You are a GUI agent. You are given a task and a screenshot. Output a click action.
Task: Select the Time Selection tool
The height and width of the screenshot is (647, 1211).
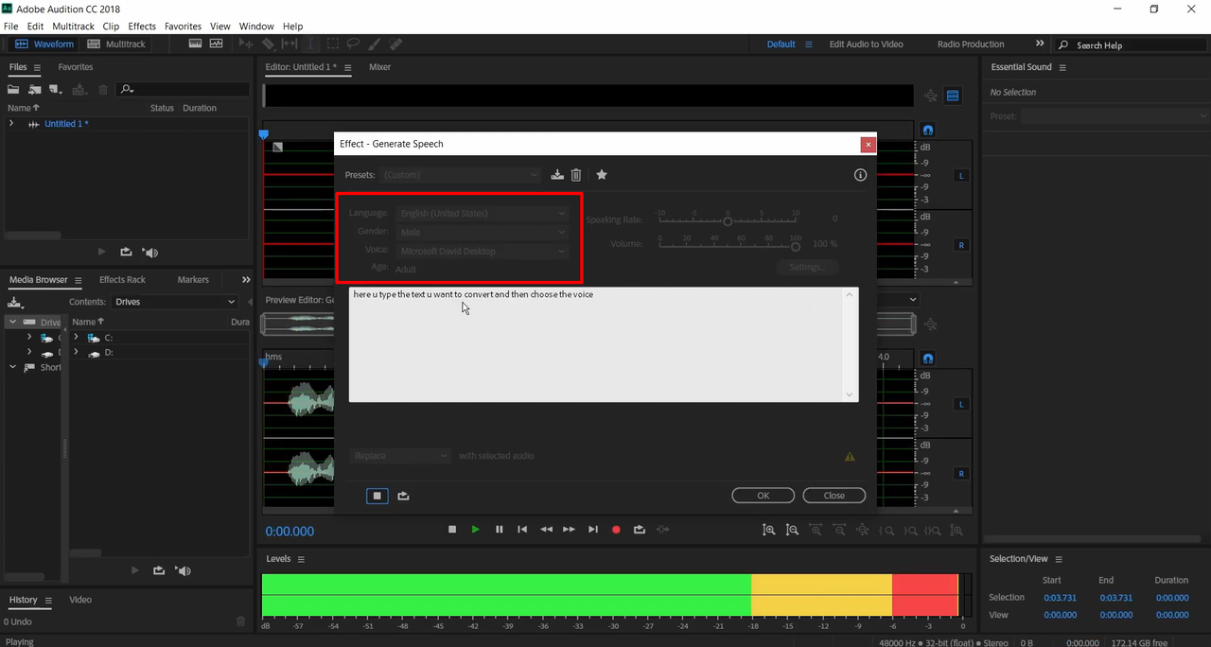[311, 44]
